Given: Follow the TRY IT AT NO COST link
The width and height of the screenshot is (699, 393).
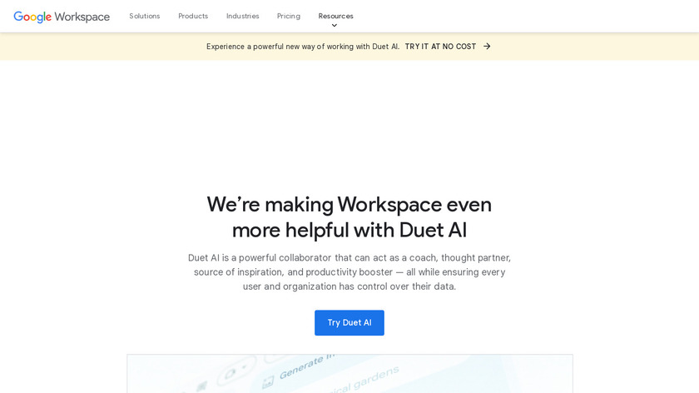Looking at the screenshot, I should click(x=440, y=47).
